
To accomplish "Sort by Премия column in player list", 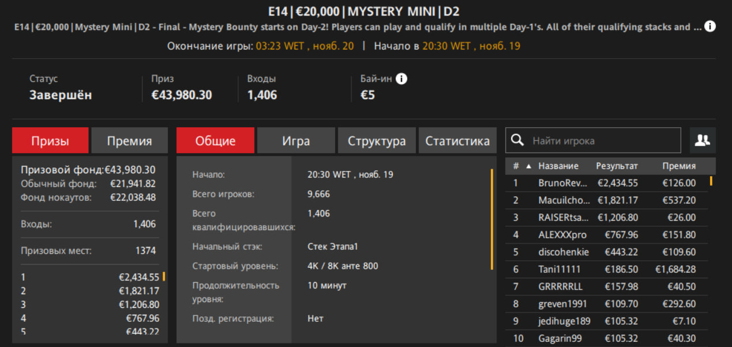I will [678, 166].
